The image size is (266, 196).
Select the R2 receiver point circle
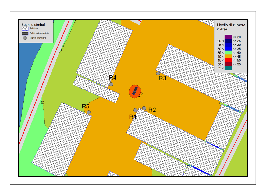(144, 108)
